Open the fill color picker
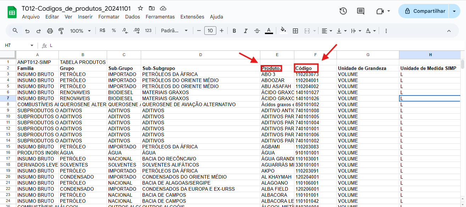 tap(283, 31)
